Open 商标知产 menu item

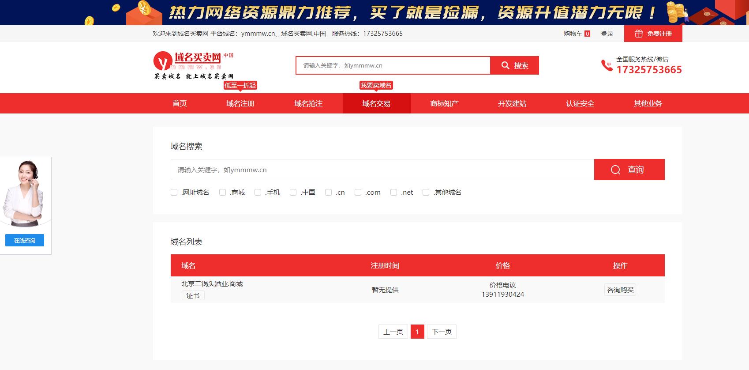[444, 103]
